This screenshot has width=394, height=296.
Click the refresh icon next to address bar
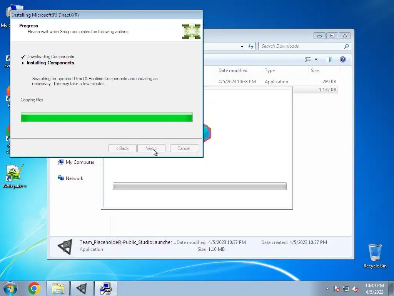coord(251,46)
